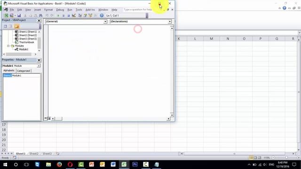Run the macro with the green play icon
This screenshot has width=301, height=169.
point(58,15)
